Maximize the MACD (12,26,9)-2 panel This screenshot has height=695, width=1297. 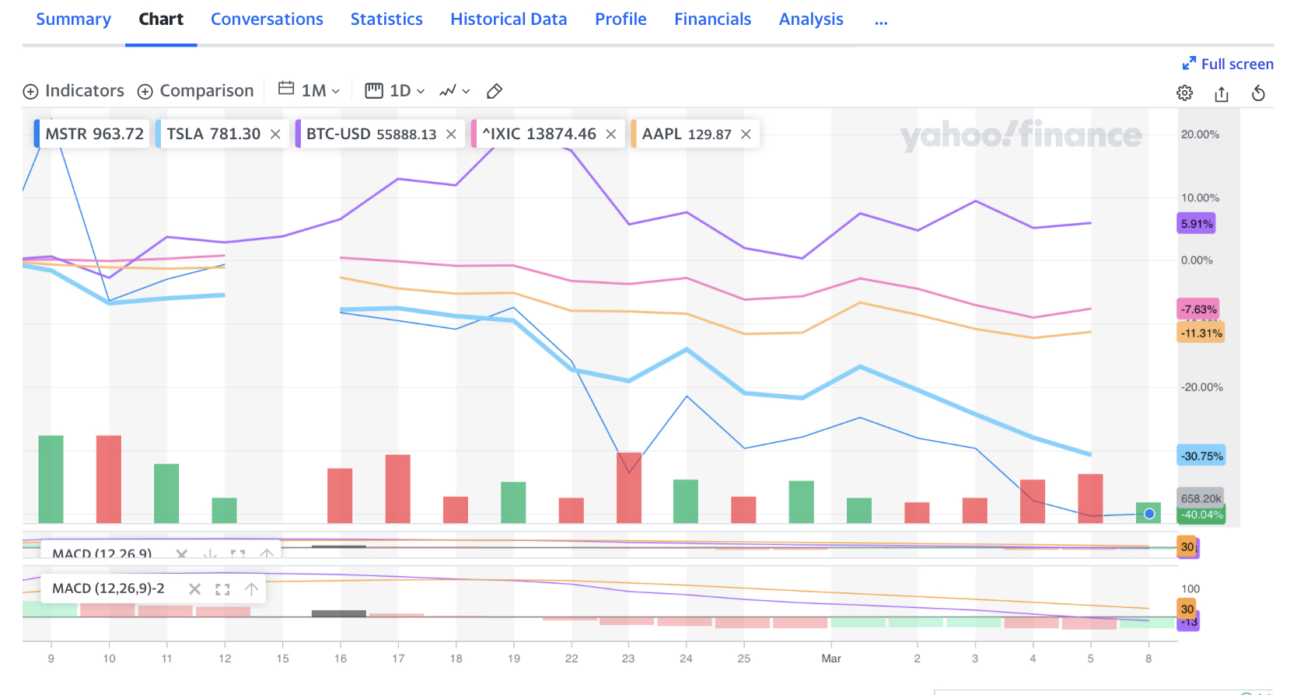coord(222,589)
